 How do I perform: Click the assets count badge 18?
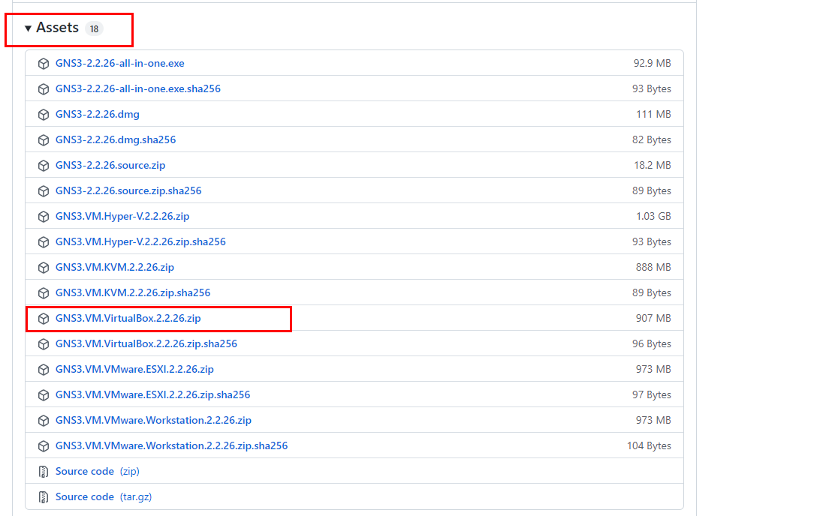coord(94,29)
